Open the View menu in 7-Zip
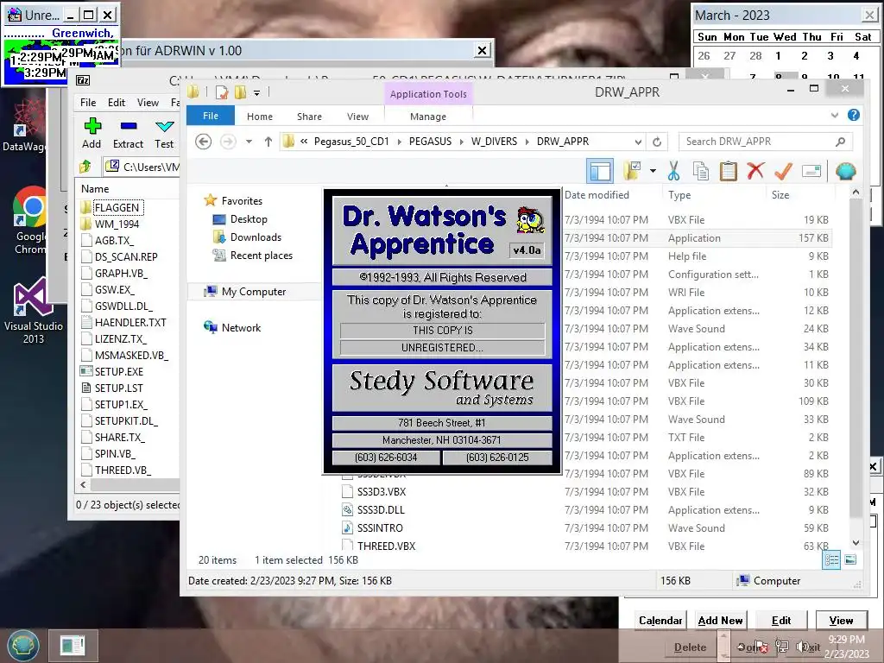The width and height of the screenshot is (884, 663). (x=148, y=103)
